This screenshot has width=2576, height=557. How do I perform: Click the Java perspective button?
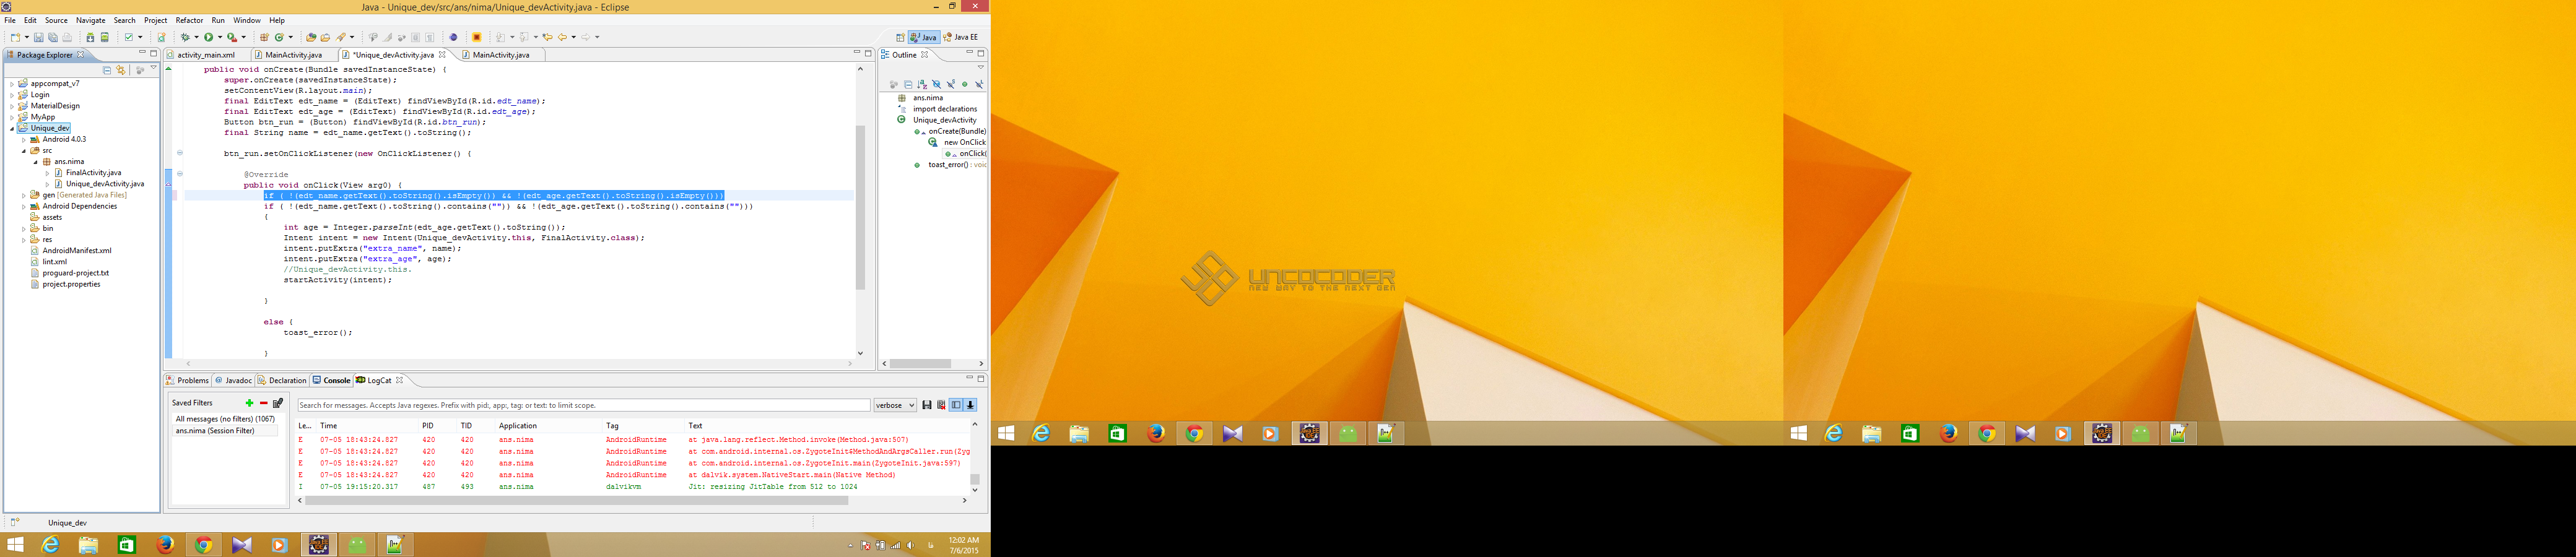pyautogui.click(x=924, y=37)
